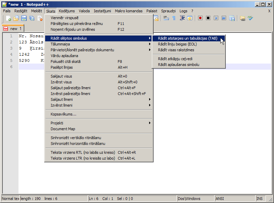The image size is (274, 203).
Task: Open the Logs menu
Action: (x=183, y=11)
